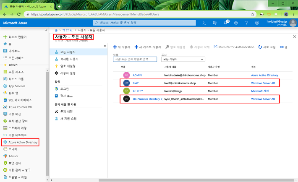The image size is (298, 182).
Task: Open 가상 네트워크 in sidebar
Action: (15, 135)
